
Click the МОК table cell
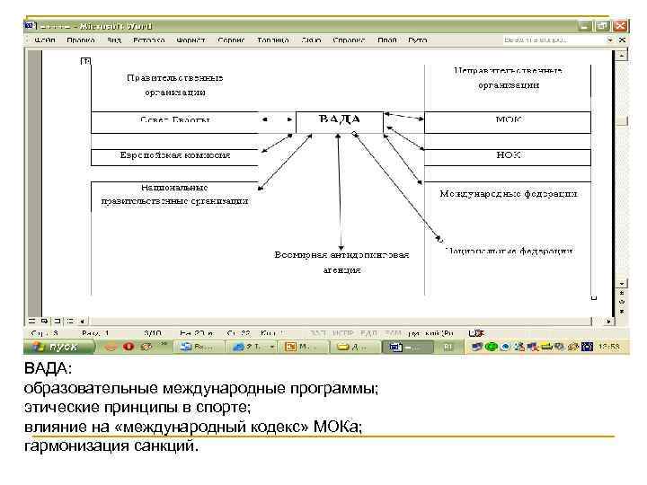pos(508,122)
